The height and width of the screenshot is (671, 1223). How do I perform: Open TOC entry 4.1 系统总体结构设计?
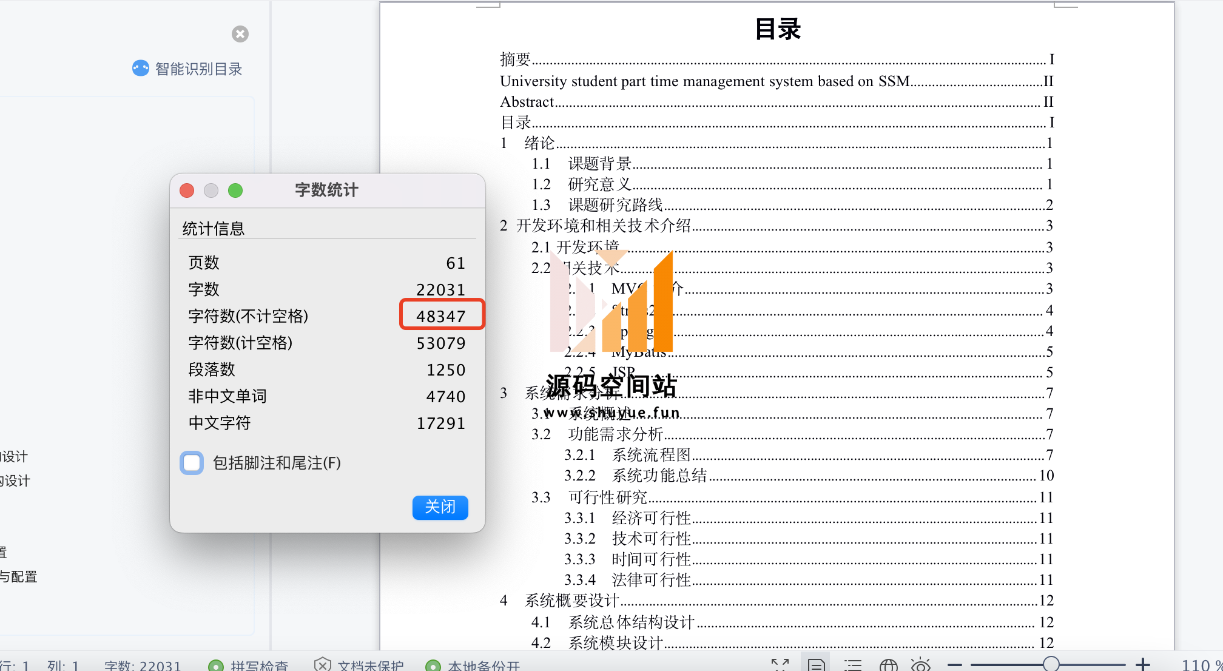coord(631,622)
